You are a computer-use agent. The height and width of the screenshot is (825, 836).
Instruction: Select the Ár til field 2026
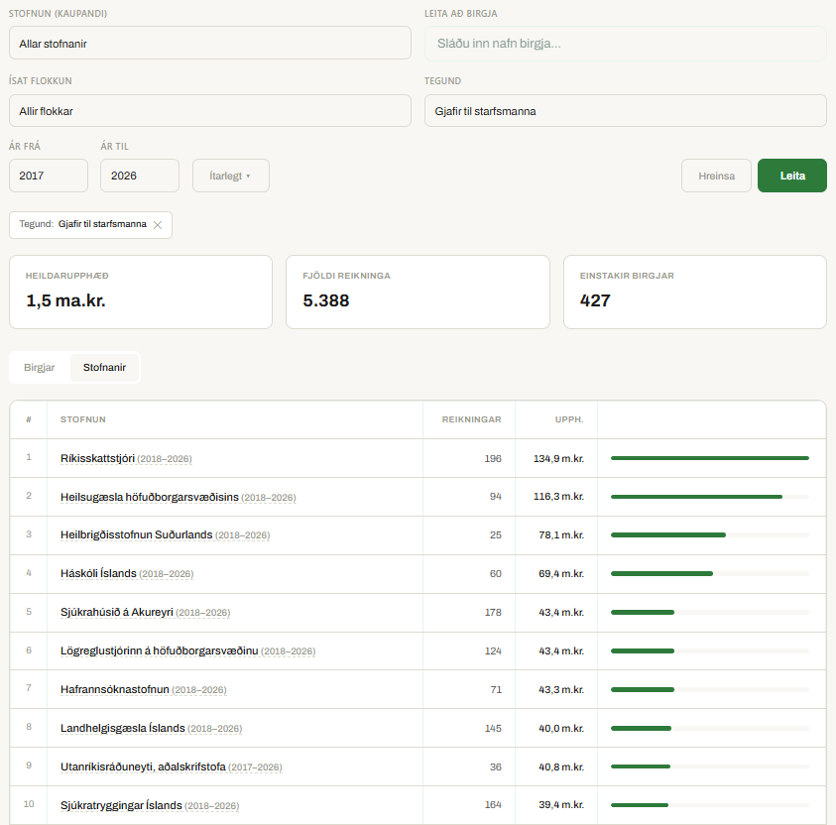(140, 176)
